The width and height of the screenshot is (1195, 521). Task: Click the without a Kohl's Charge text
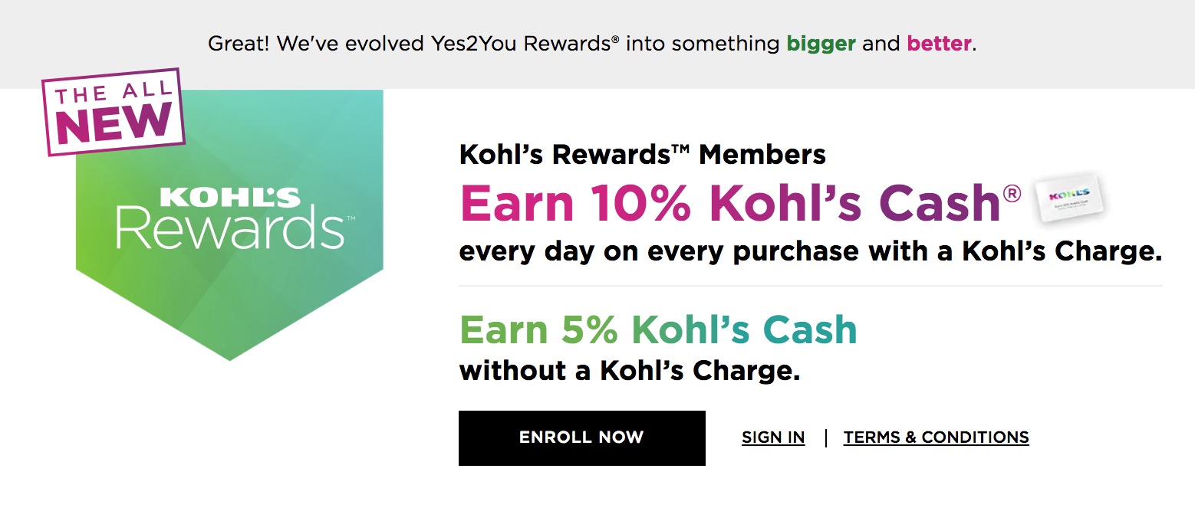630,371
